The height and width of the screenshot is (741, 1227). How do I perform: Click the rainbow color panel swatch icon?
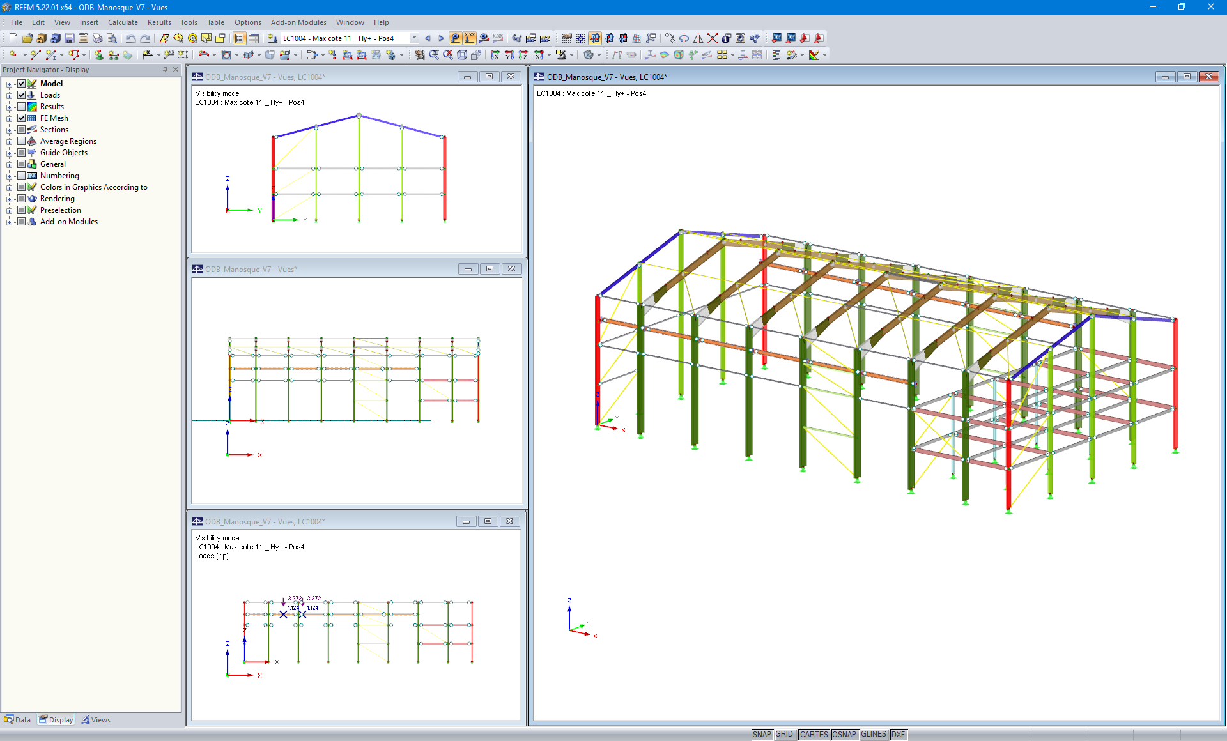(815, 54)
